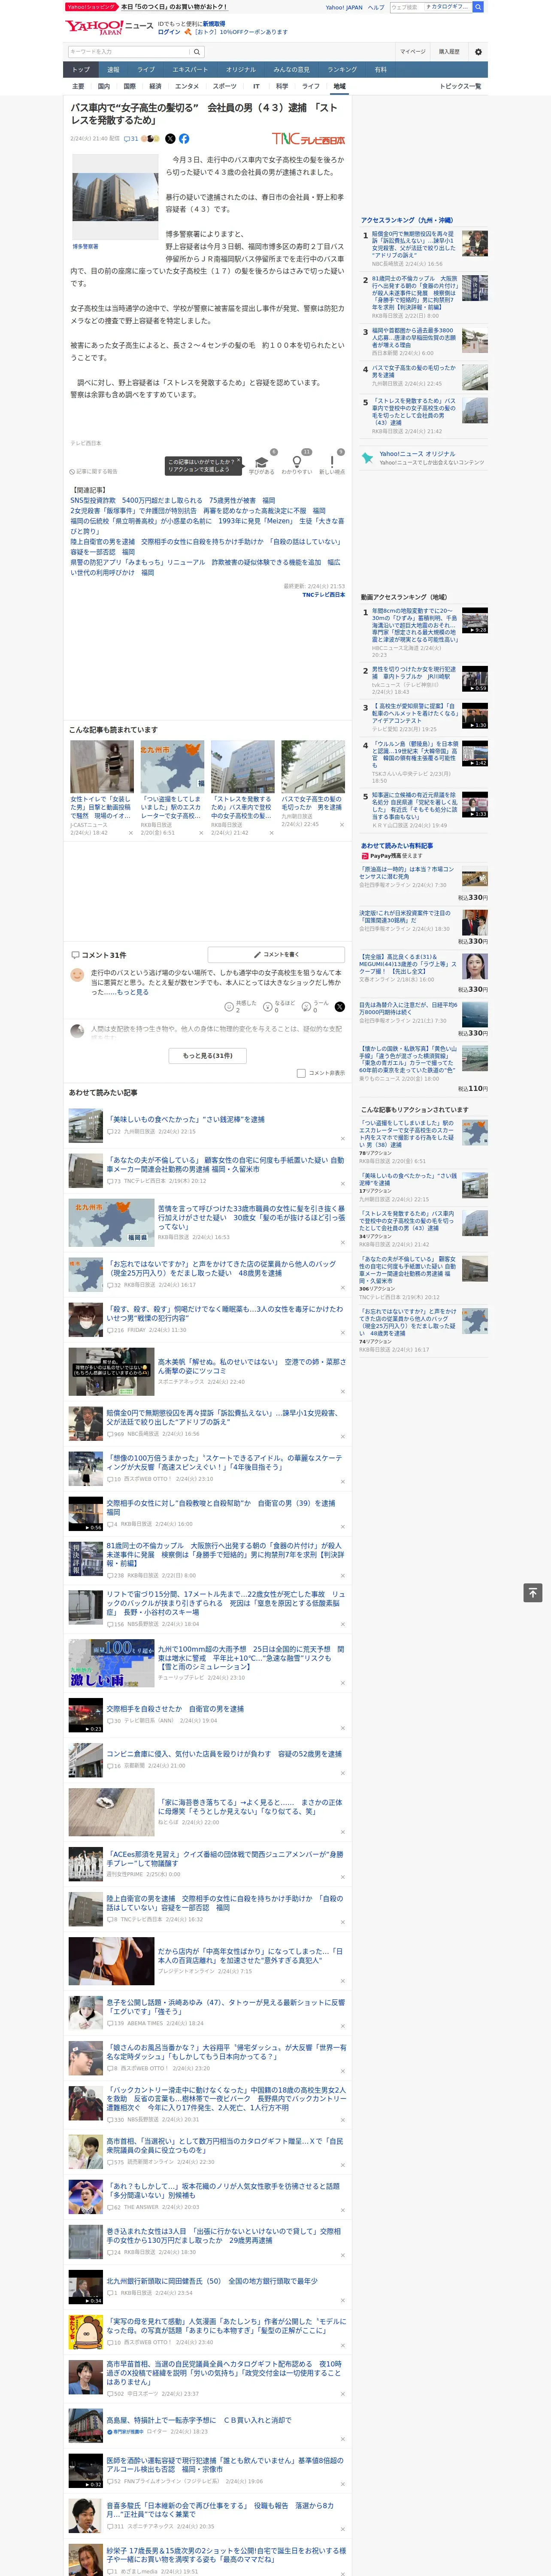The height and width of the screenshot is (2576, 551).
Task: Select the 速報 tab
Action: (113, 70)
